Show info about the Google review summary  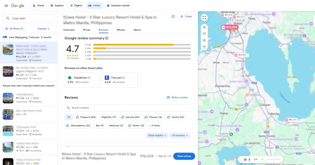pos(107,38)
